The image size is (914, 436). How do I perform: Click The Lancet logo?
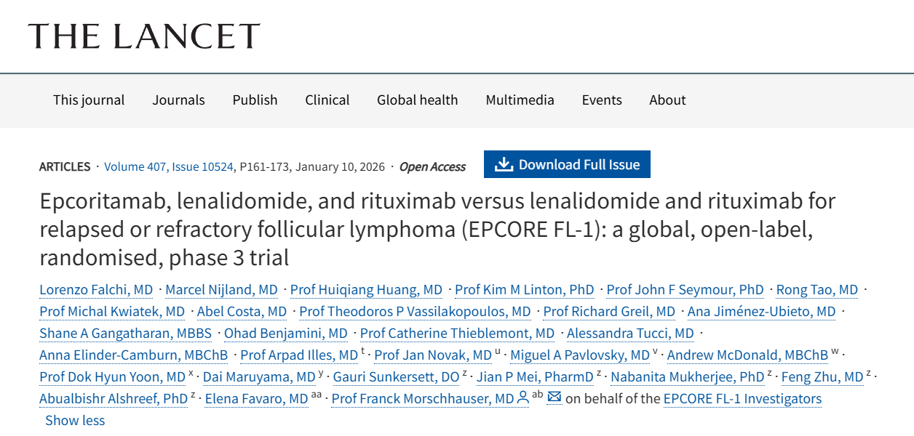144,36
